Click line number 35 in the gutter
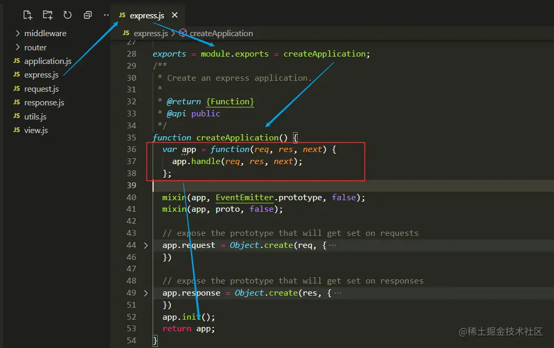 coord(132,137)
